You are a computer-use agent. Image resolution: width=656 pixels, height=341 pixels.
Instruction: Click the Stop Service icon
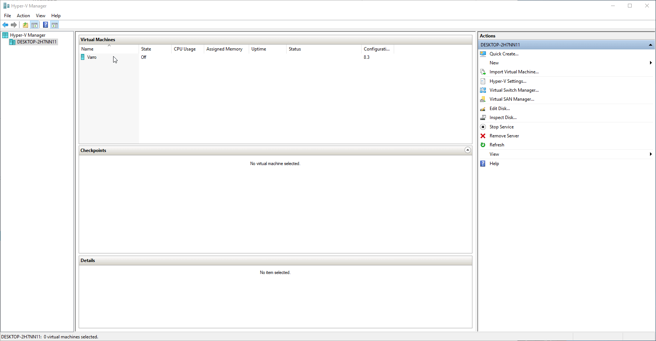[x=483, y=127]
